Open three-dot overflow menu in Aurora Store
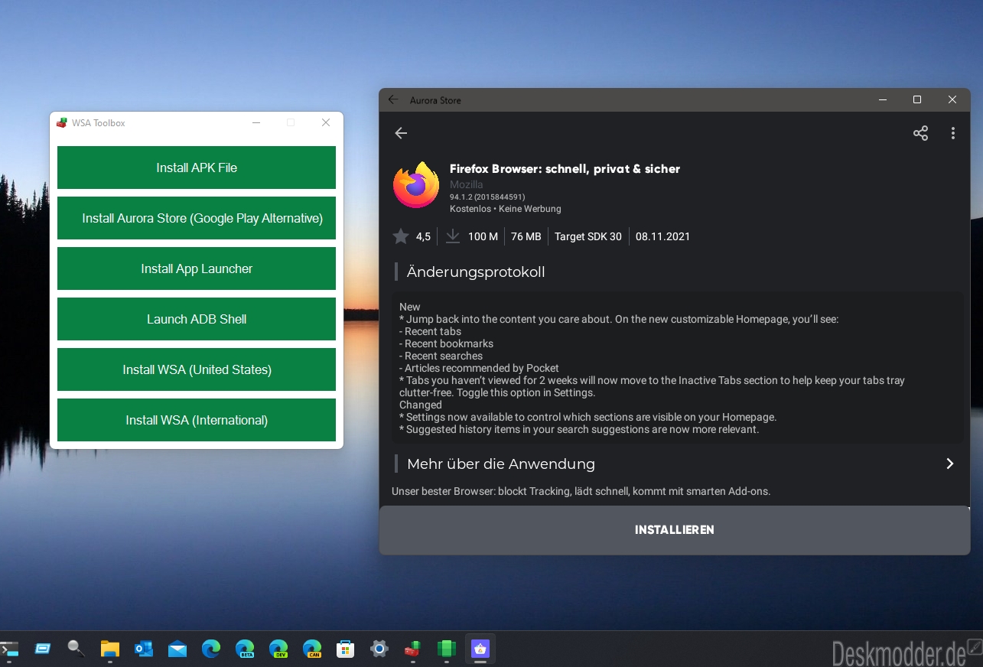 953,133
